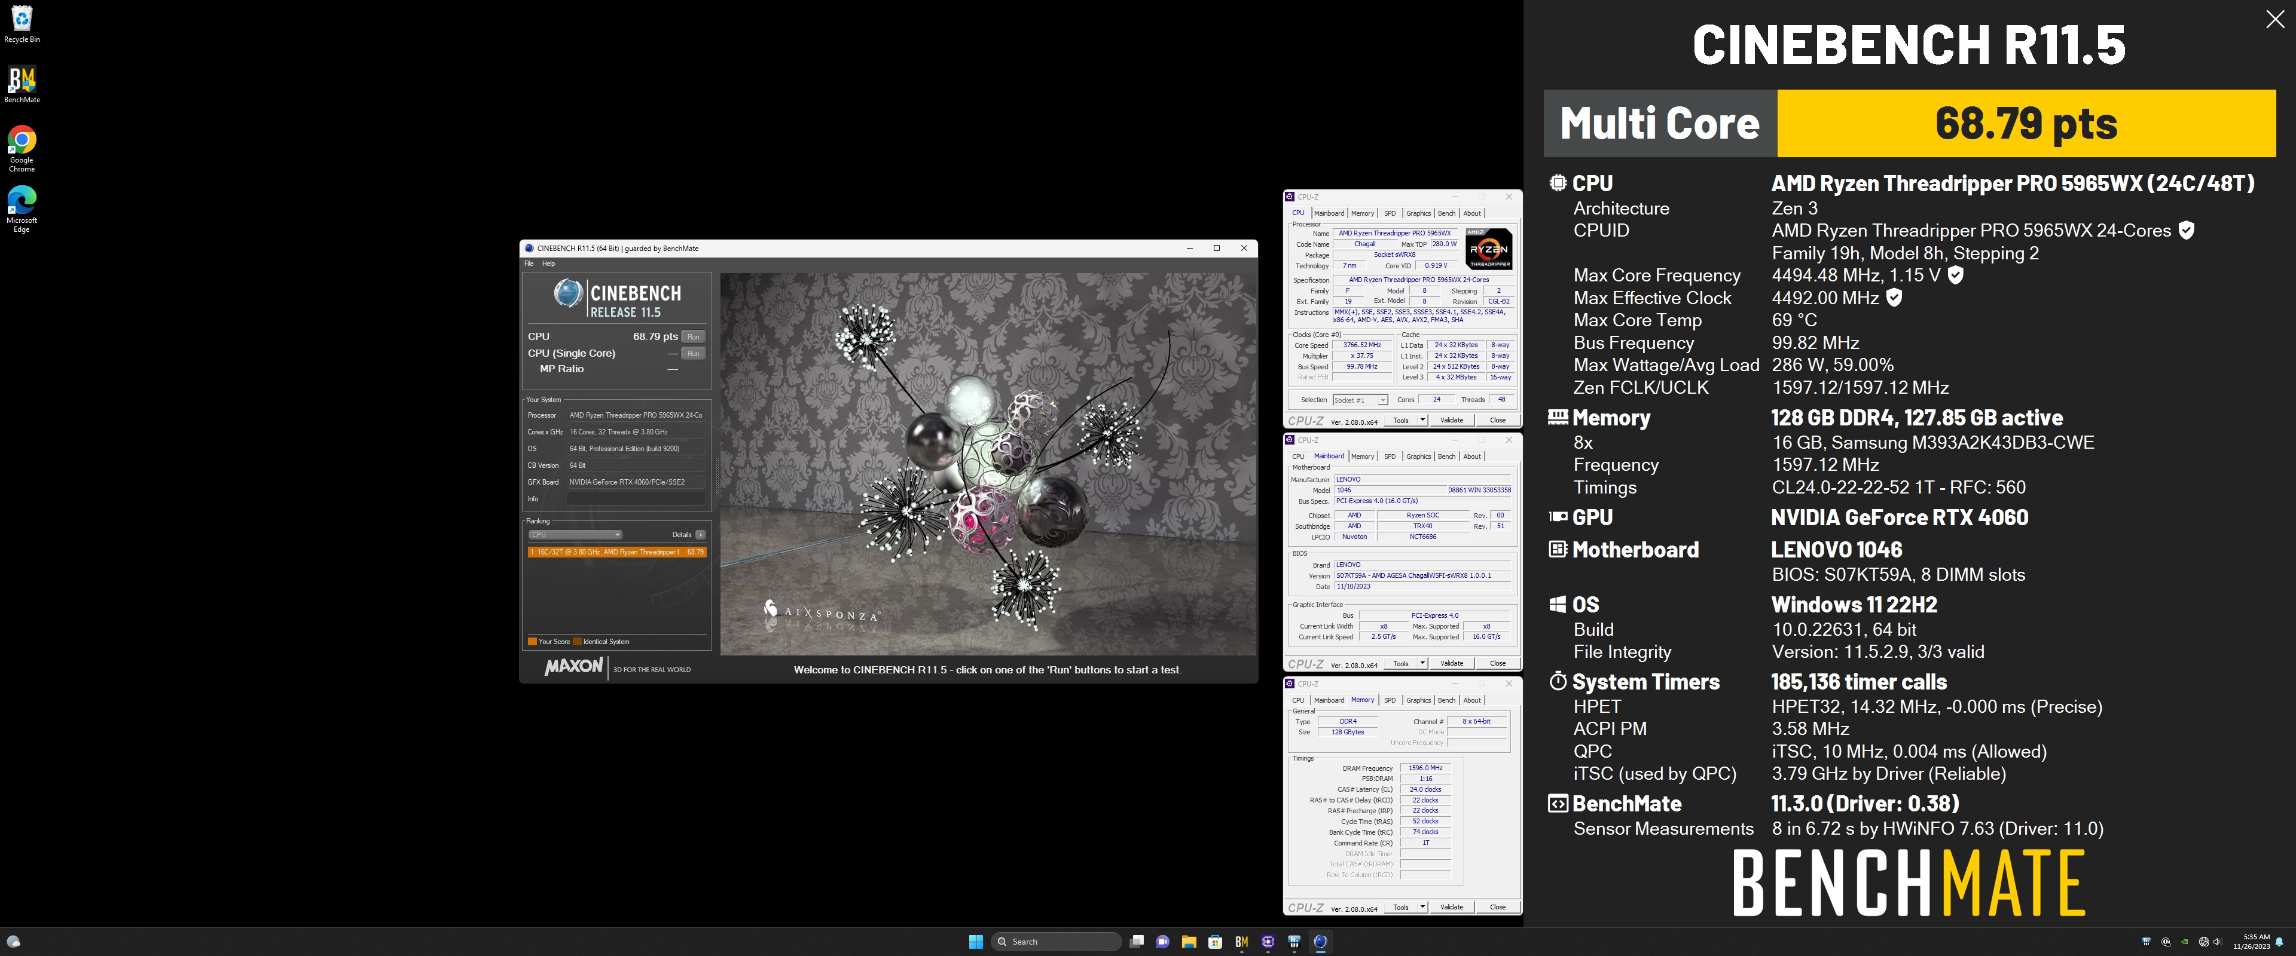Switch to SPD tab in CPU-Z processor window
This screenshot has width=2296, height=956.
[1390, 214]
